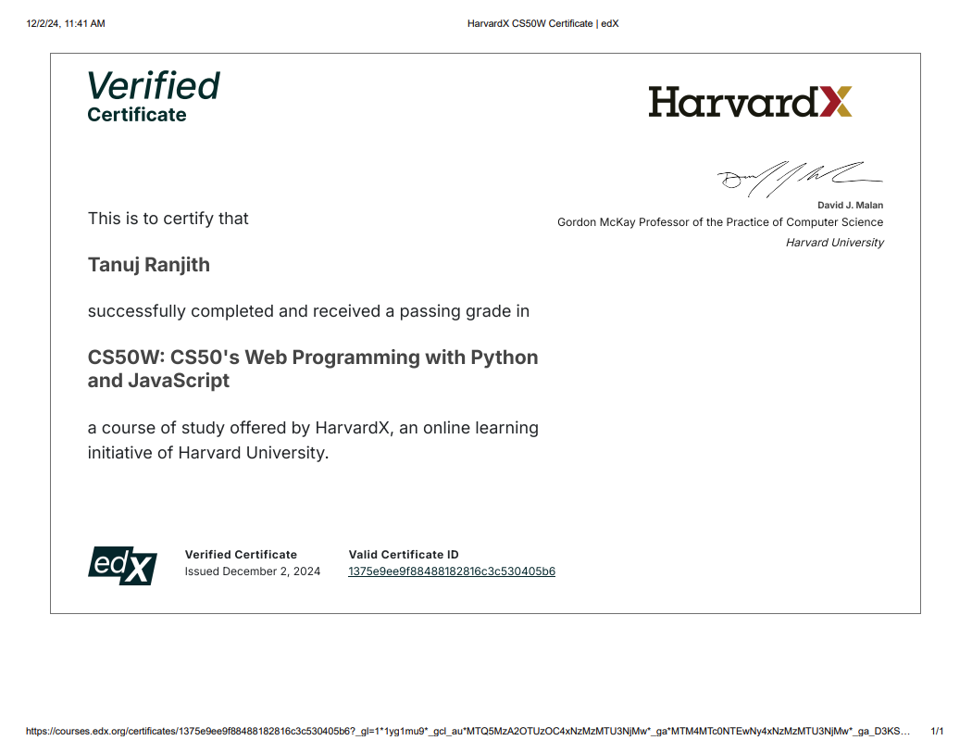Screen dimensions: 972x753
Task: Select the Harvard University italic text
Action: (x=834, y=242)
